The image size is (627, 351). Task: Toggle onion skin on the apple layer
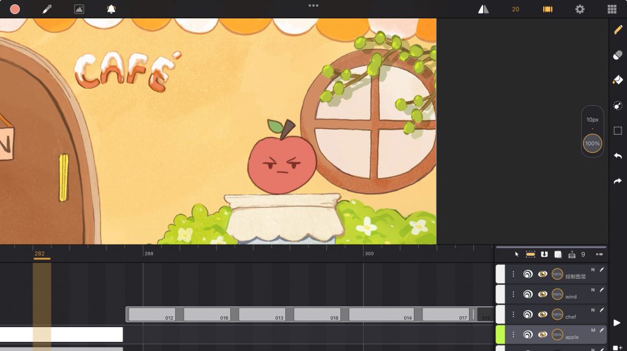click(528, 334)
